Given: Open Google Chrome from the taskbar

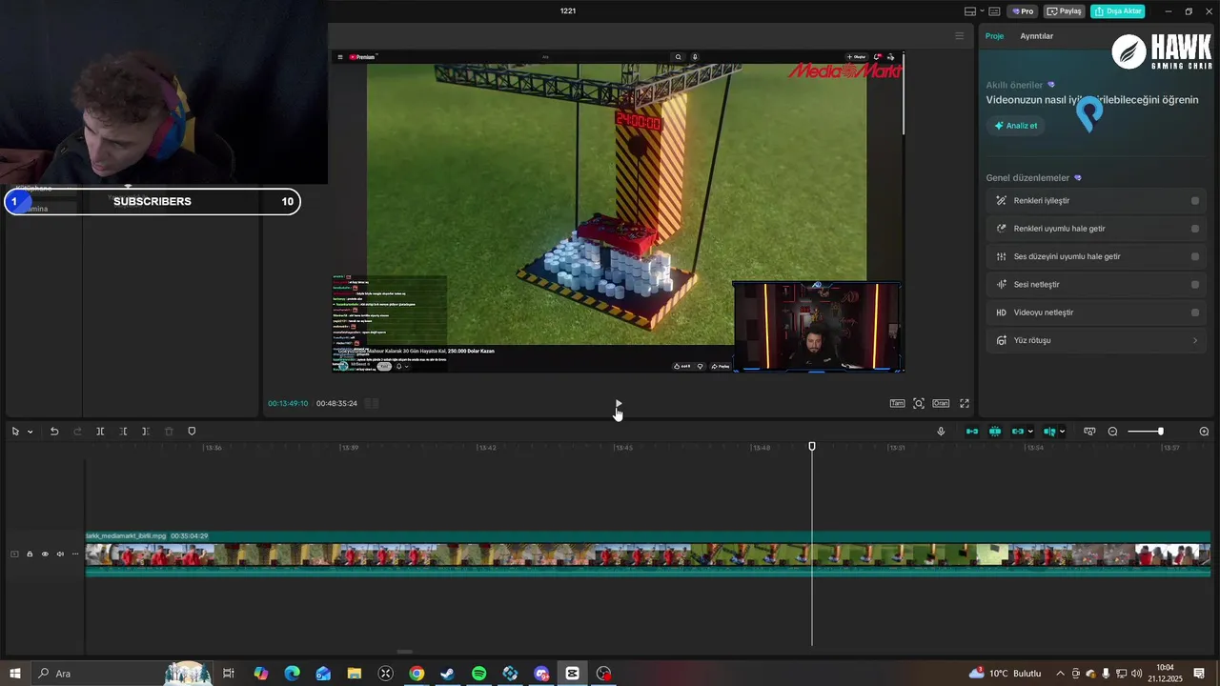Looking at the screenshot, I should tap(417, 674).
